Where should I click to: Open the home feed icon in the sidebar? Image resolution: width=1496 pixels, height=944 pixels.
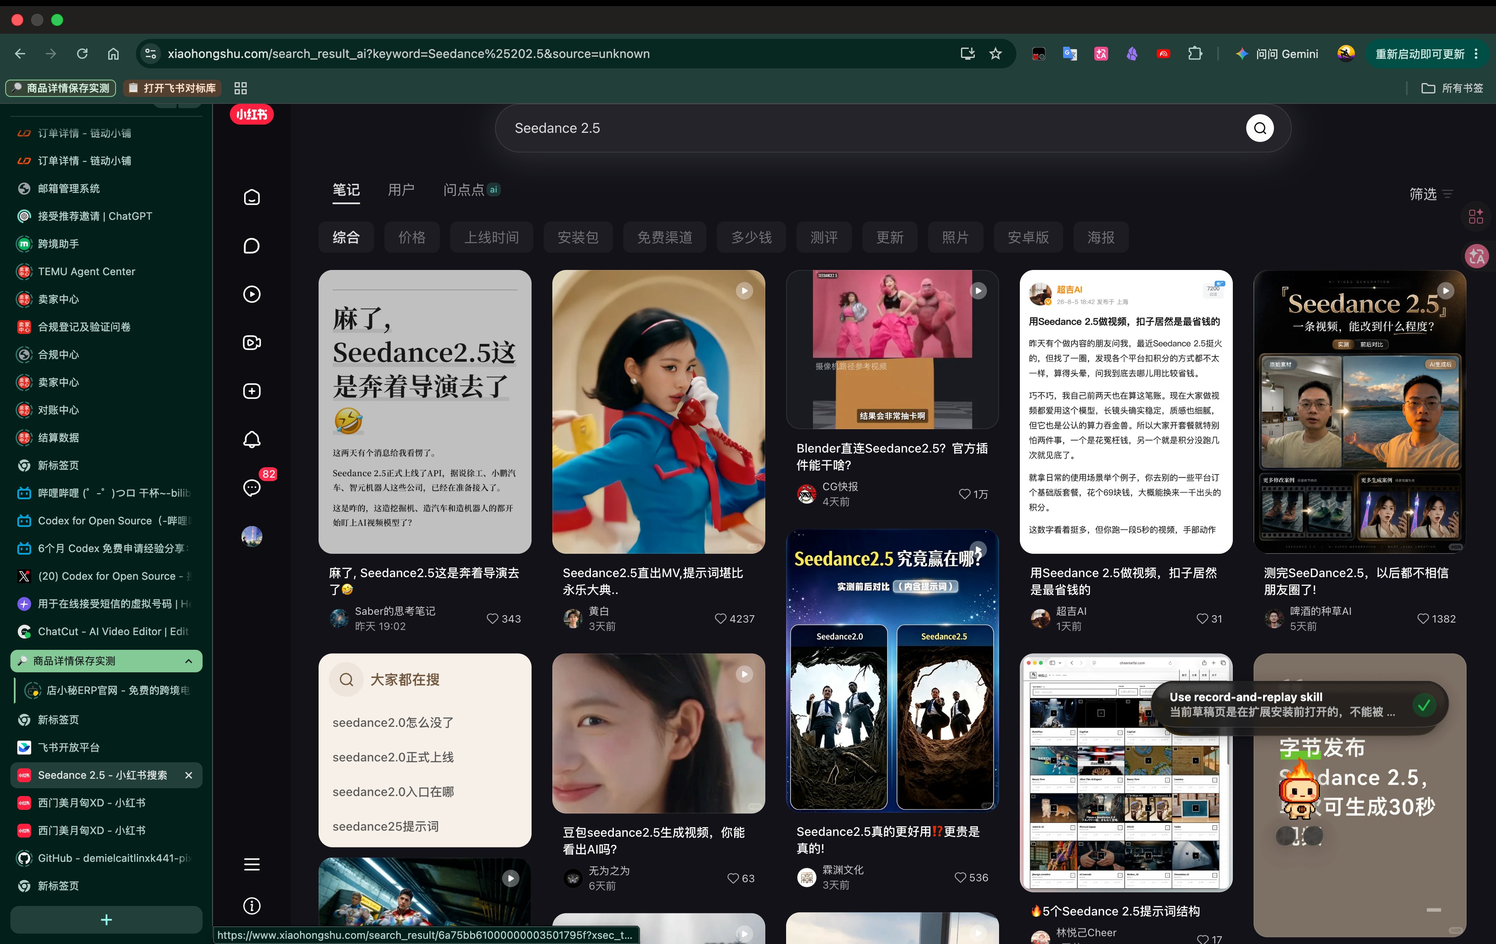(251, 197)
